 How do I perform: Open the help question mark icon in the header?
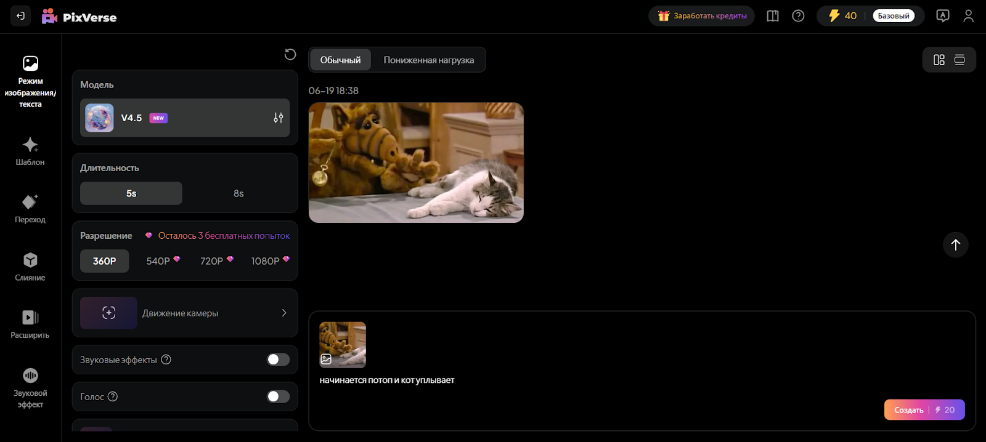click(798, 16)
